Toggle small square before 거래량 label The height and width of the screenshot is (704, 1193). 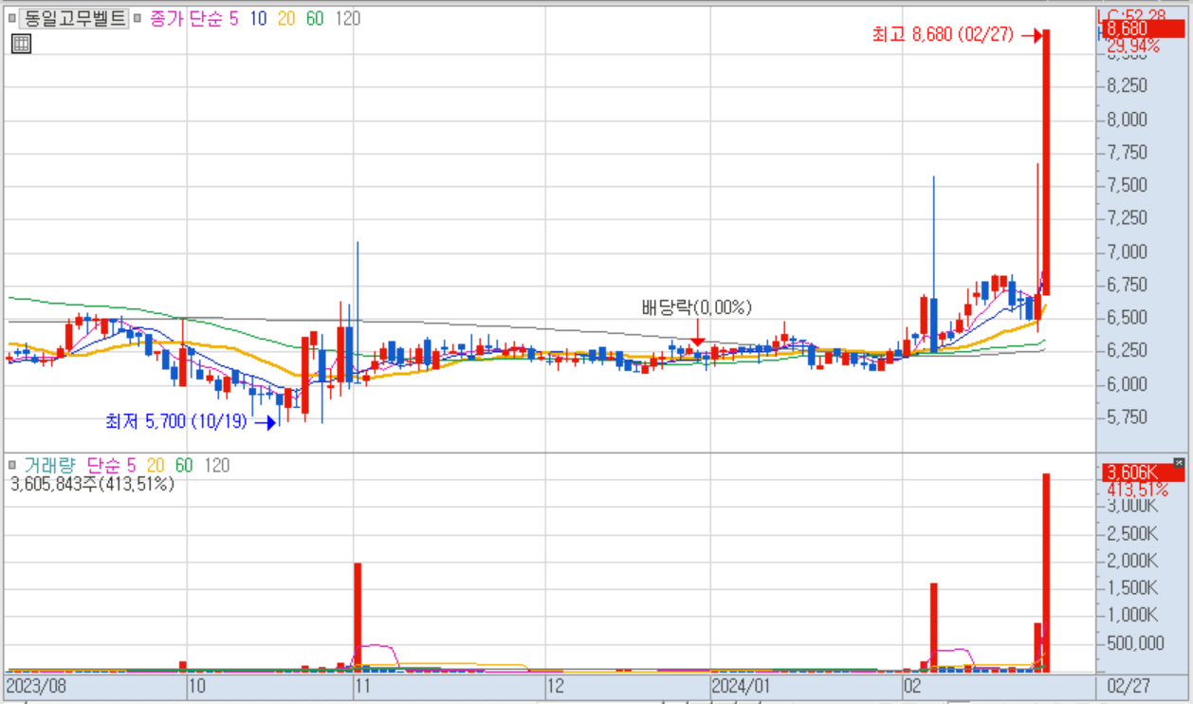point(11,466)
